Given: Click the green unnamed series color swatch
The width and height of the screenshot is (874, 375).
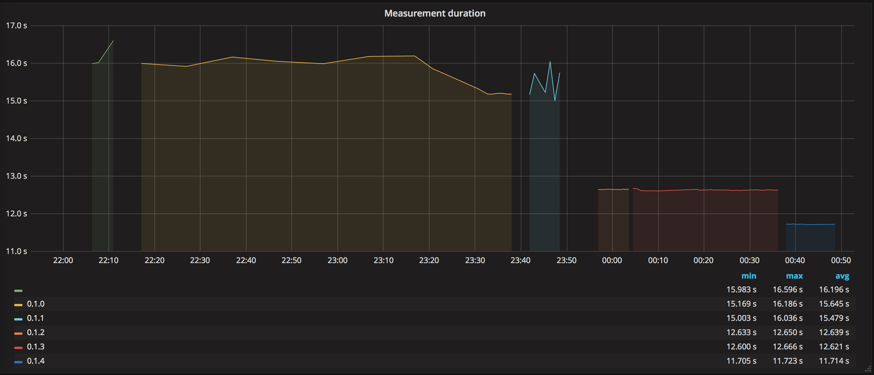Looking at the screenshot, I should 18,291.
